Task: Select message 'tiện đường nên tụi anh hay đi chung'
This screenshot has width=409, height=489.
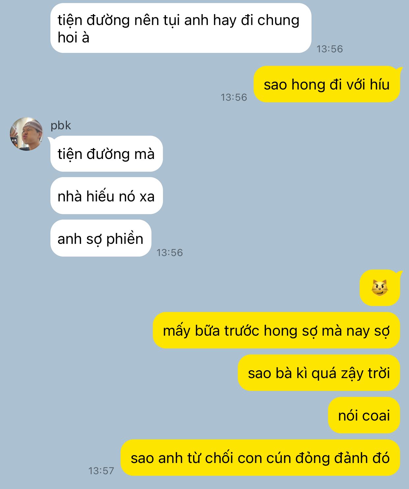Action: pyautogui.click(x=181, y=28)
